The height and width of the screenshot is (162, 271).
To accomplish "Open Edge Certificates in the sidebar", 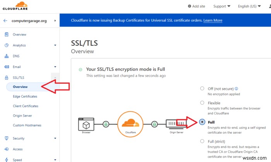I will [x=25, y=97].
